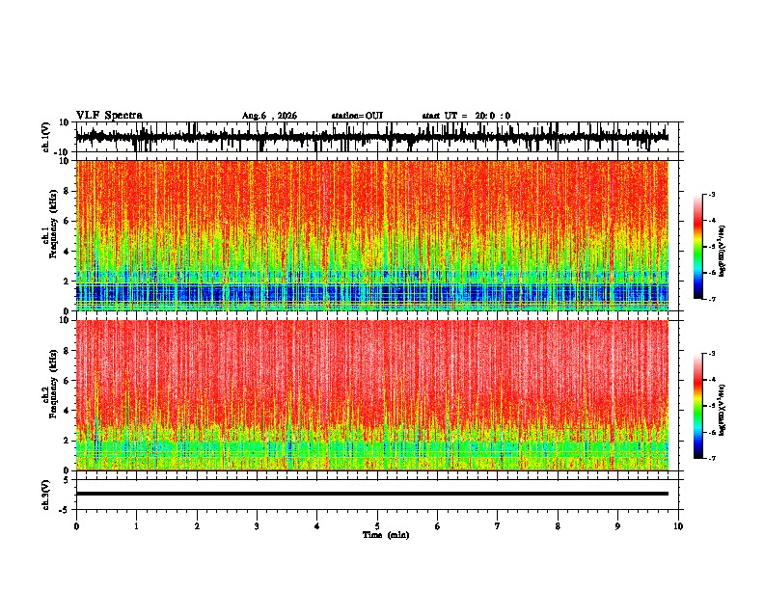Click the "VLF Spectra" title text
The width and height of the screenshot is (764, 590).
(109, 116)
